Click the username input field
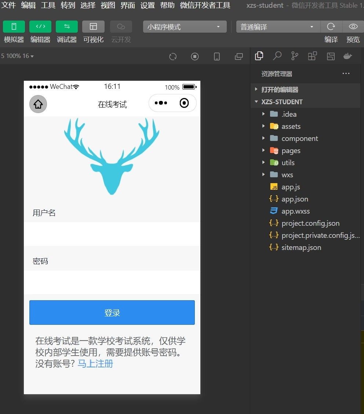 pos(112,234)
